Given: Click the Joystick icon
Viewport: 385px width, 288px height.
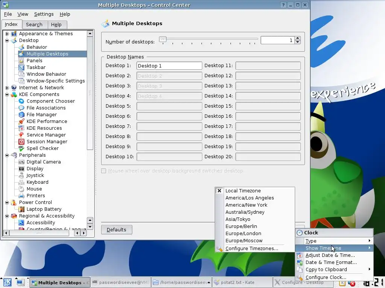Looking at the screenshot, I should click(21, 175).
